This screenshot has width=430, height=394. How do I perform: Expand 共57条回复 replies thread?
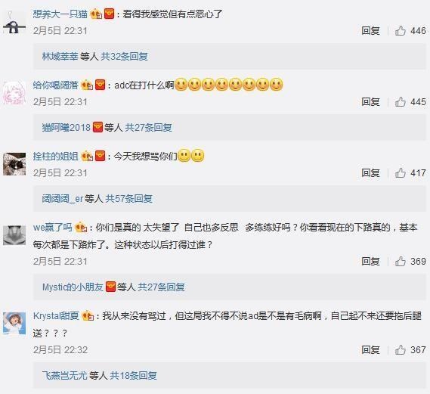point(129,198)
